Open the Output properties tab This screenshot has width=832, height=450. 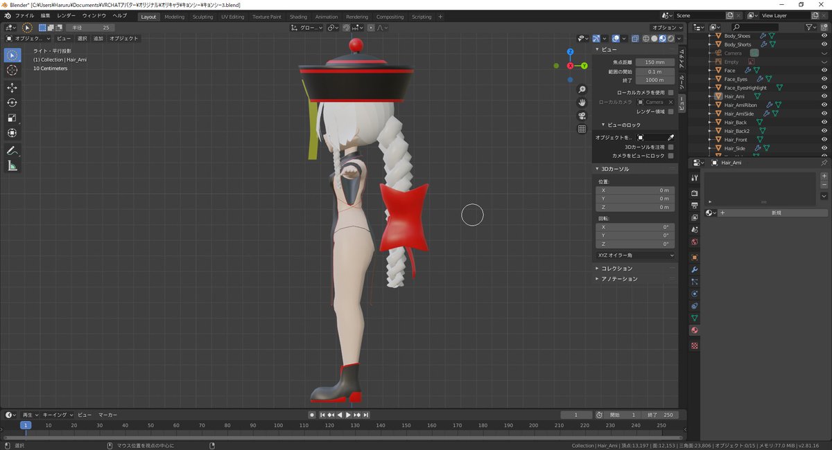tap(695, 206)
